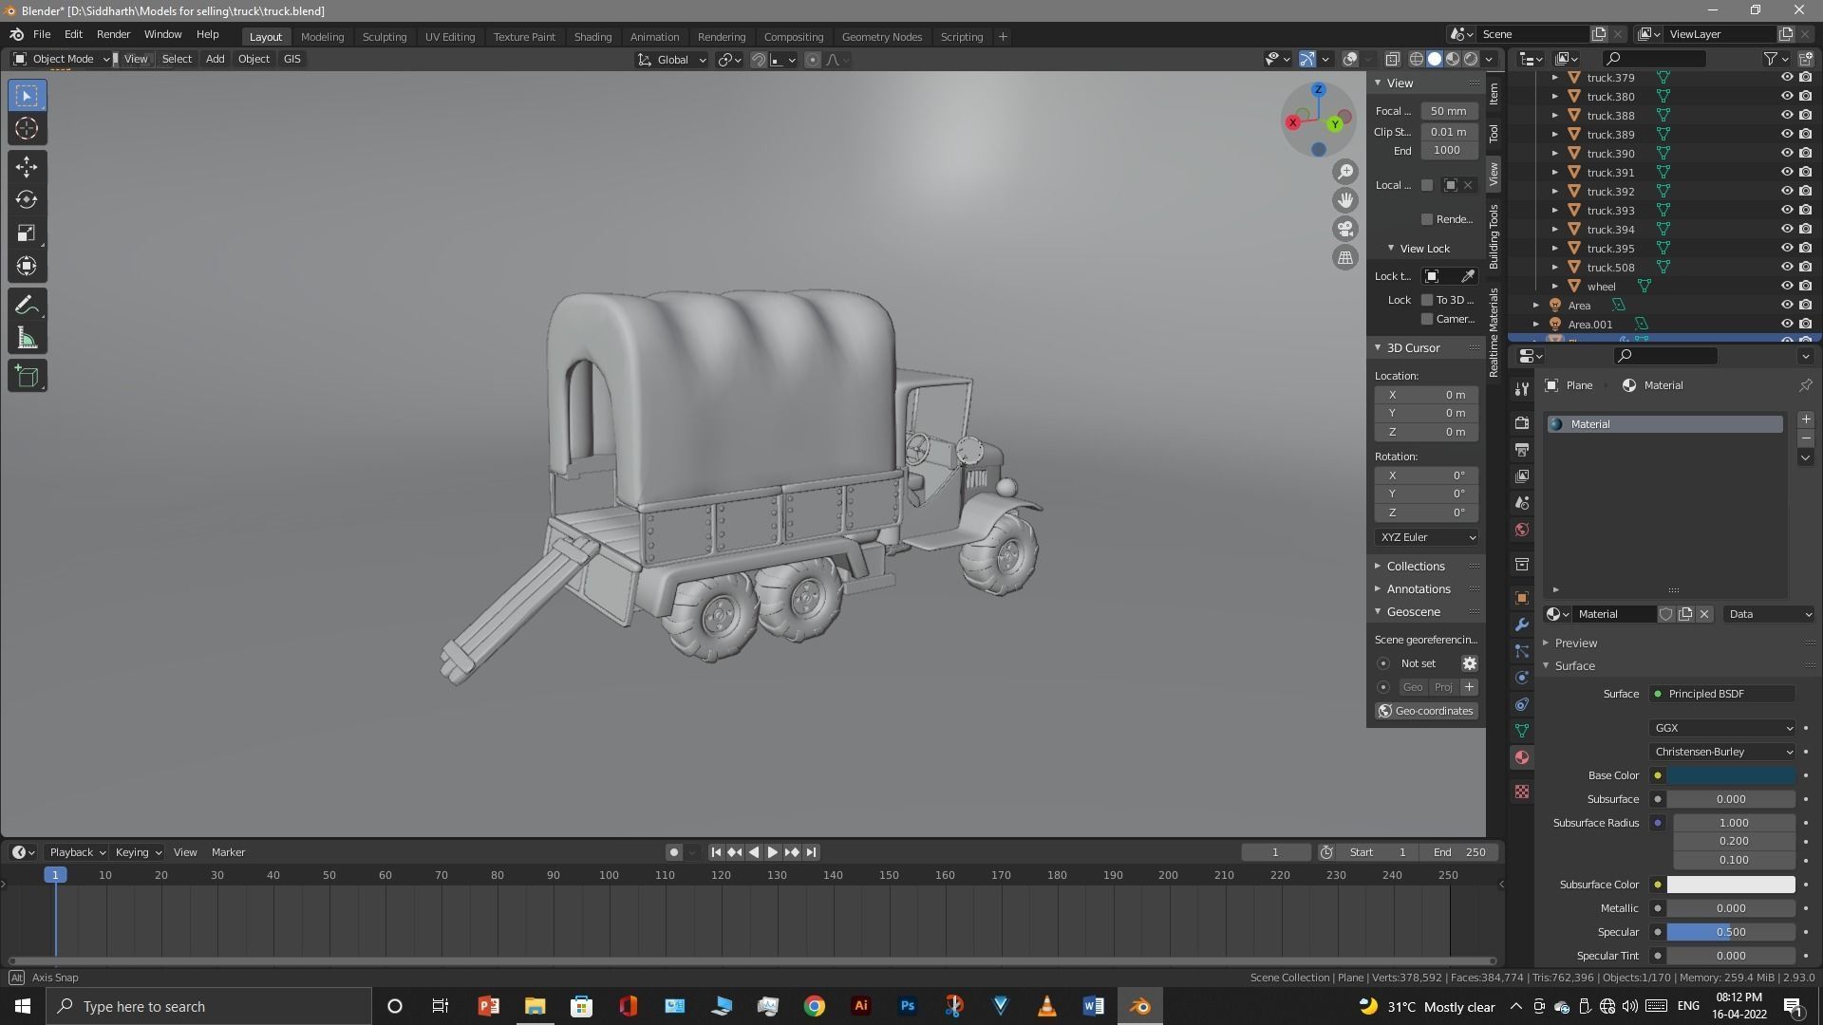Click the Geo-coordinates button

click(x=1425, y=711)
